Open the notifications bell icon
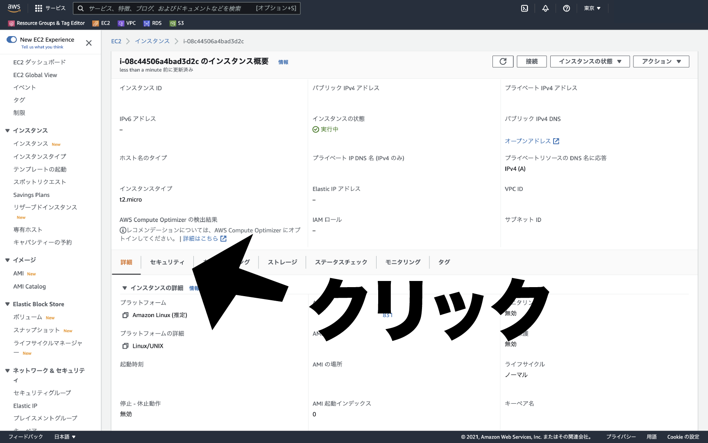Screen dimensions: 708x443 tap(545, 8)
